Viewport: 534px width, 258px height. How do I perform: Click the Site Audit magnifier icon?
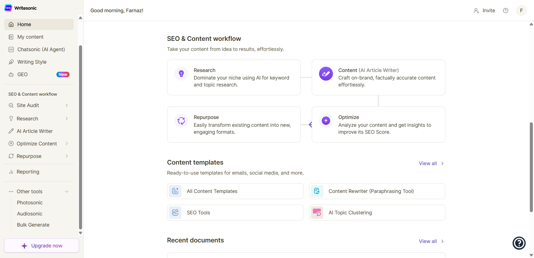point(11,105)
